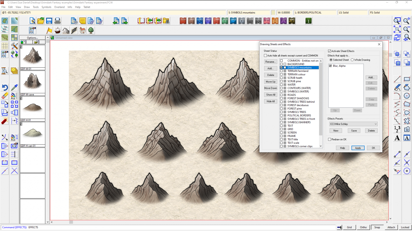Open the Overland menu

pyautogui.click(x=59, y=7)
